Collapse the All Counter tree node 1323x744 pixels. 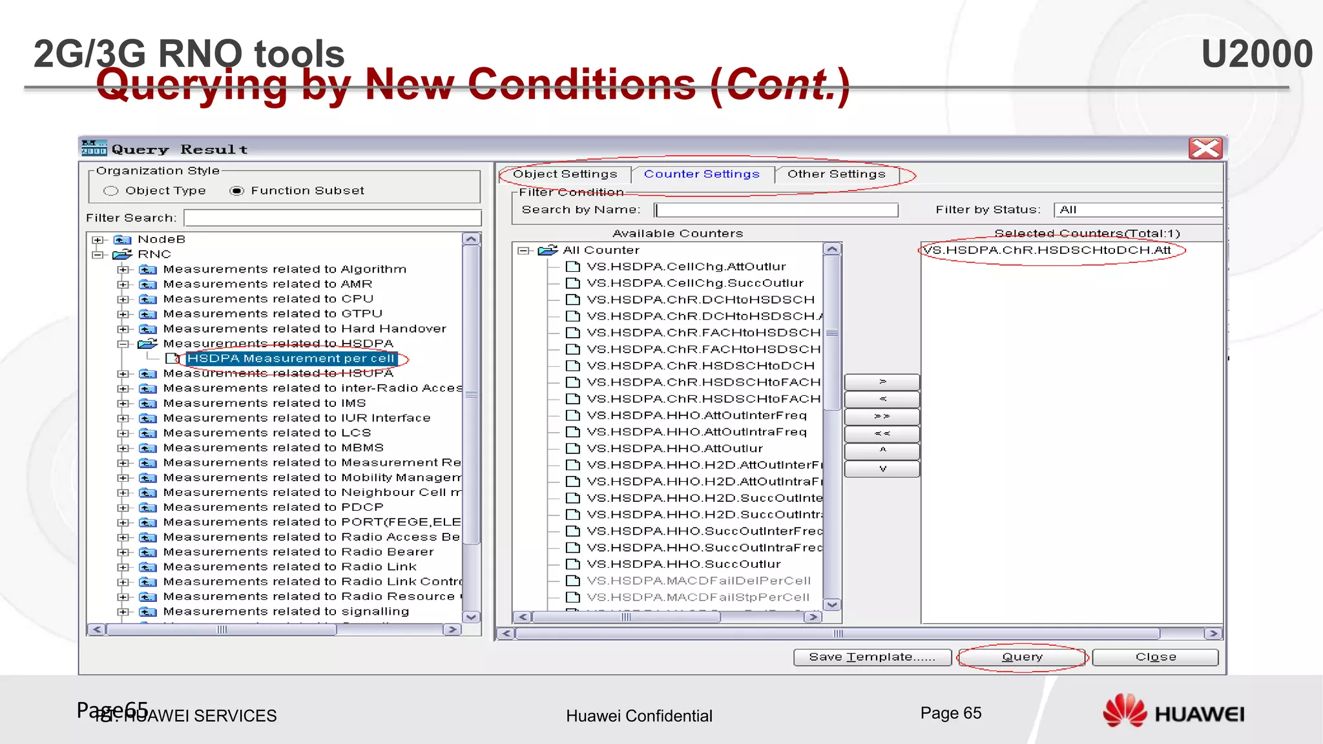[x=523, y=251]
